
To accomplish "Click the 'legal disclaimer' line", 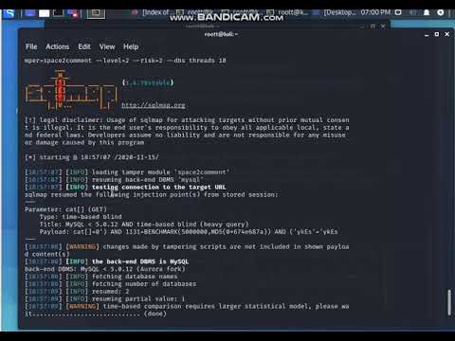I will [x=187, y=120].
